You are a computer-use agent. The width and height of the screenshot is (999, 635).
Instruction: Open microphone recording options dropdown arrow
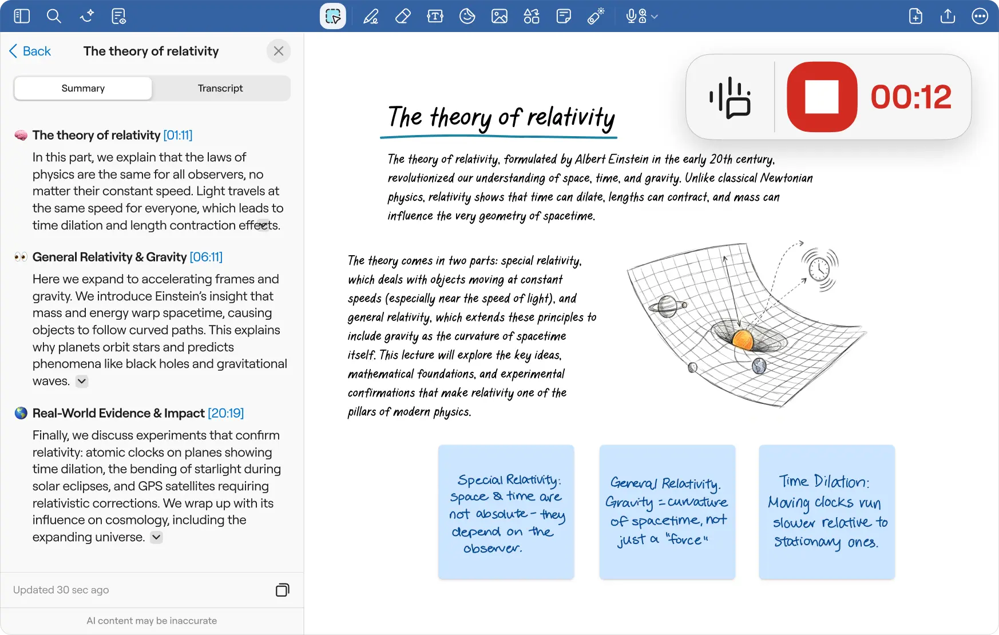click(655, 17)
